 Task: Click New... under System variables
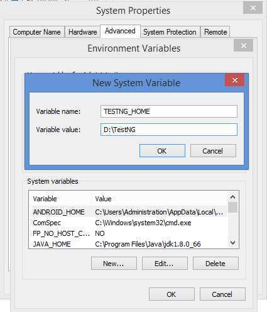(114, 264)
